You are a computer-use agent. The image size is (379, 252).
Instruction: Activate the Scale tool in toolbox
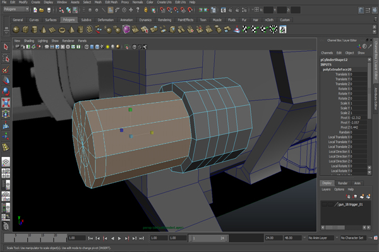[x=6, y=103]
